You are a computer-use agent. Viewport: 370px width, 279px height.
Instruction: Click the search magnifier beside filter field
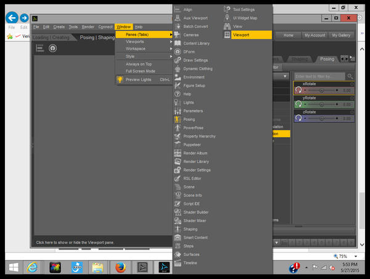[350, 77]
